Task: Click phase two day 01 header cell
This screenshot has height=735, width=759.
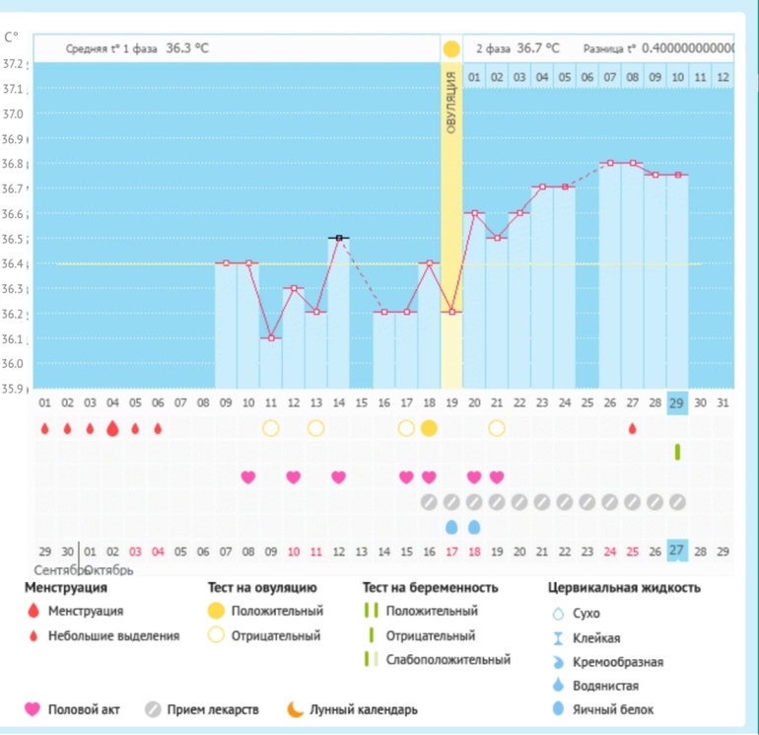Action: (x=474, y=77)
